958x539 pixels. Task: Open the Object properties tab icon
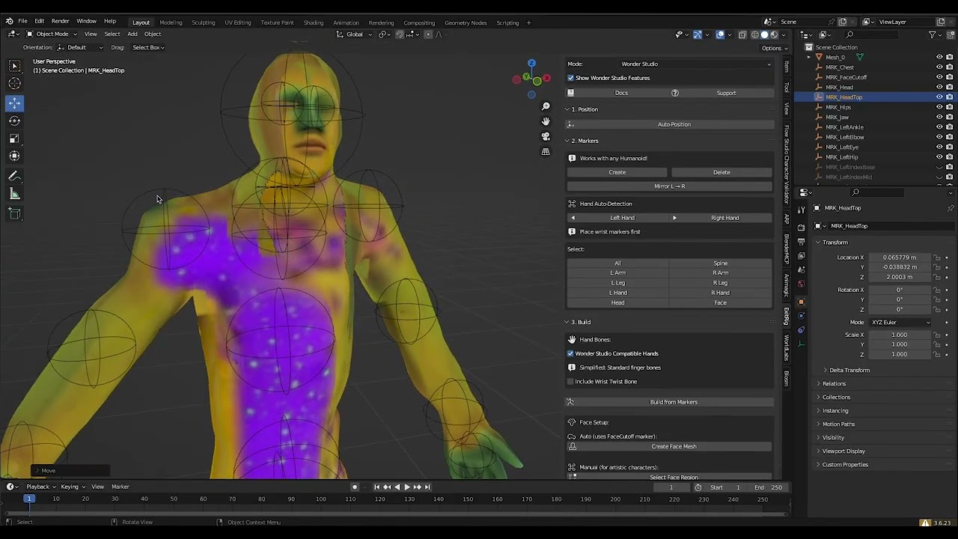(x=801, y=302)
